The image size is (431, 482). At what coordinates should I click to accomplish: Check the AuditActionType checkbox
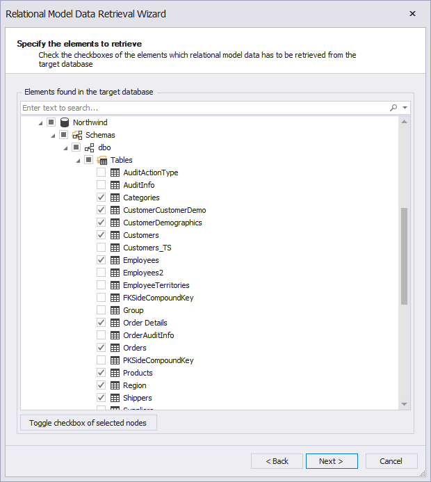(x=101, y=172)
